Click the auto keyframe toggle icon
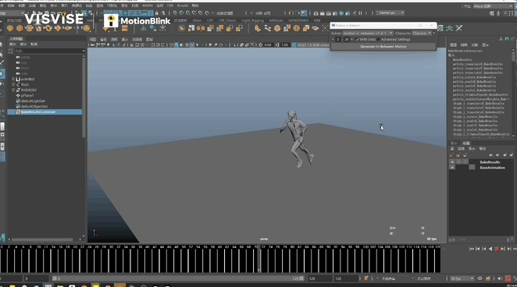The image size is (517, 287). click(508, 278)
